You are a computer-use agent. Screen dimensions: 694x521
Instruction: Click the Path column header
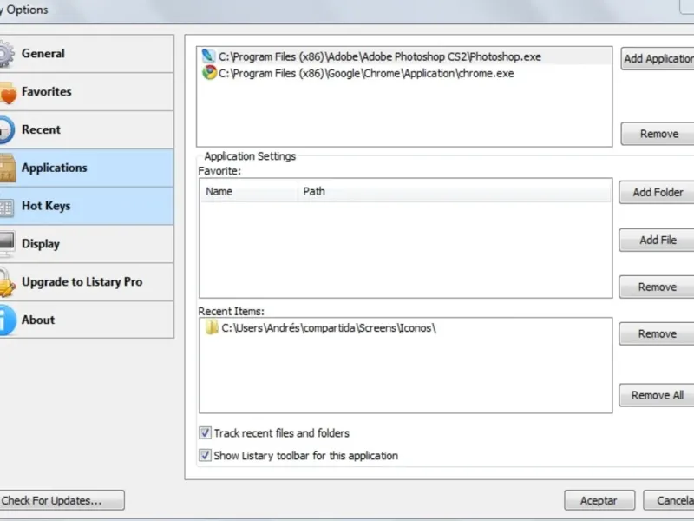coord(314,191)
